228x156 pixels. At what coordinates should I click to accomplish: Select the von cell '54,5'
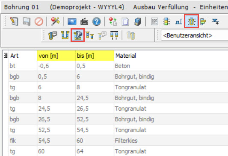(x=56, y=141)
